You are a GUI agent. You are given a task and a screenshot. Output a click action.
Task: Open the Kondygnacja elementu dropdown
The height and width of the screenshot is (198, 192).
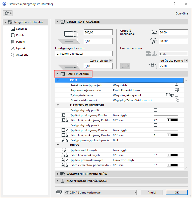[x=84, y=54]
